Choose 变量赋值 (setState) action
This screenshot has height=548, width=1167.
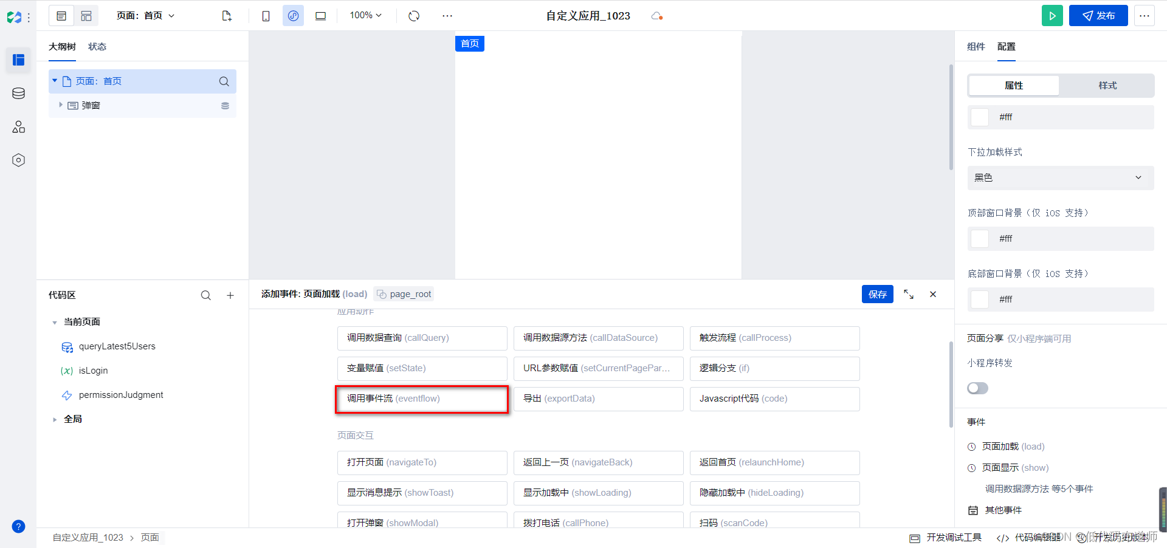422,368
